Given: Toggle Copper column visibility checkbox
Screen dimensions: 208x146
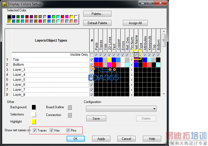Looking at the screenshot, I should (x=118, y=55).
